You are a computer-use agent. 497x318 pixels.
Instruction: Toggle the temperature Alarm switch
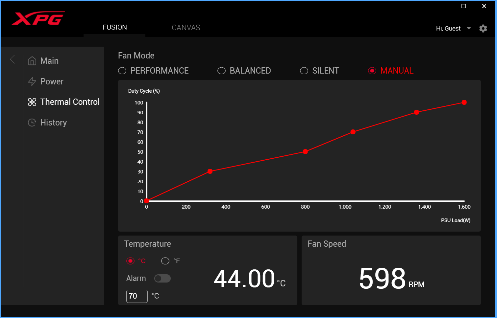pos(162,279)
